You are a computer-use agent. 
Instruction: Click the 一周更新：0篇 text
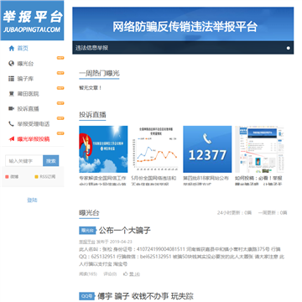(273, 213)
